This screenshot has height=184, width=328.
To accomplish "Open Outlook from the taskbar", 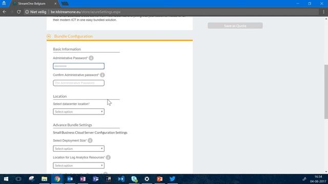I will click(70, 179).
